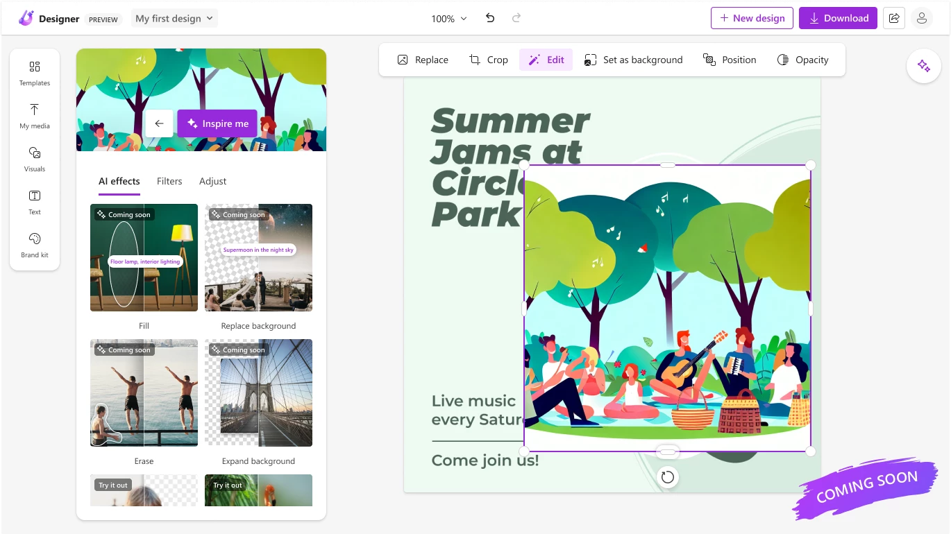Click the New design button

(x=752, y=18)
